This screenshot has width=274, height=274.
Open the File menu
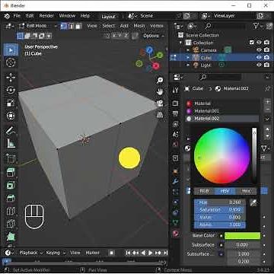(17, 16)
